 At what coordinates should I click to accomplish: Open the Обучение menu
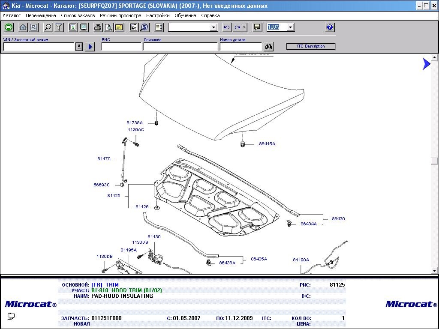(185, 16)
